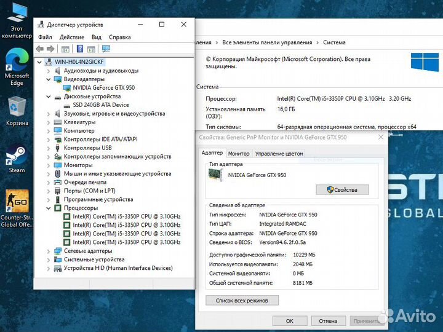This screenshot has width=443, height=332.
Task: Click the NVIDIA GeForce GTX 950 device icon in tree
Action: [66, 88]
